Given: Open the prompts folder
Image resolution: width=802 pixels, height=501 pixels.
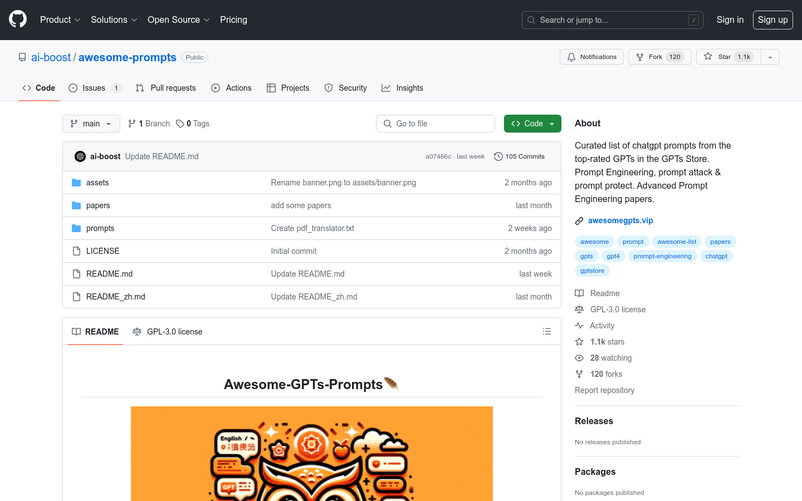Looking at the screenshot, I should (x=100, y=228).
